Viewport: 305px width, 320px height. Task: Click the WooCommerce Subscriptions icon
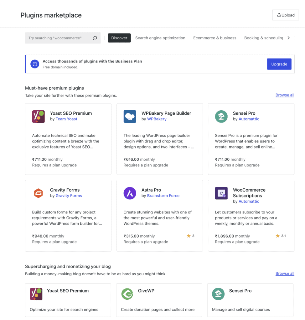pyautogui.click(x=221, y=193)
